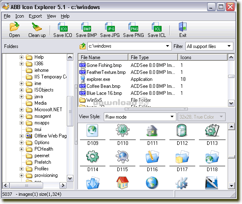242x204 pixels.
Task: Select the peernet folder in tree
Action: click(x=42, y=156)
